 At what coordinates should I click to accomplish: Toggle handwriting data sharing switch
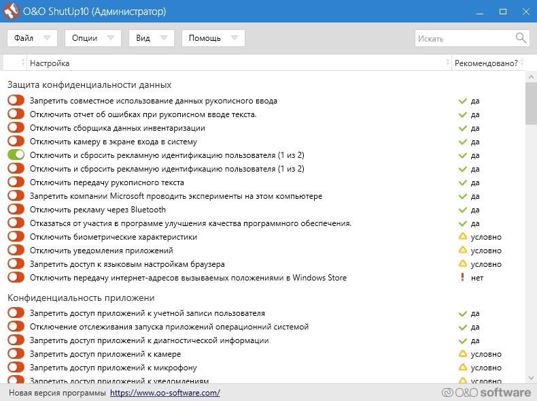[x=16, y=100]
